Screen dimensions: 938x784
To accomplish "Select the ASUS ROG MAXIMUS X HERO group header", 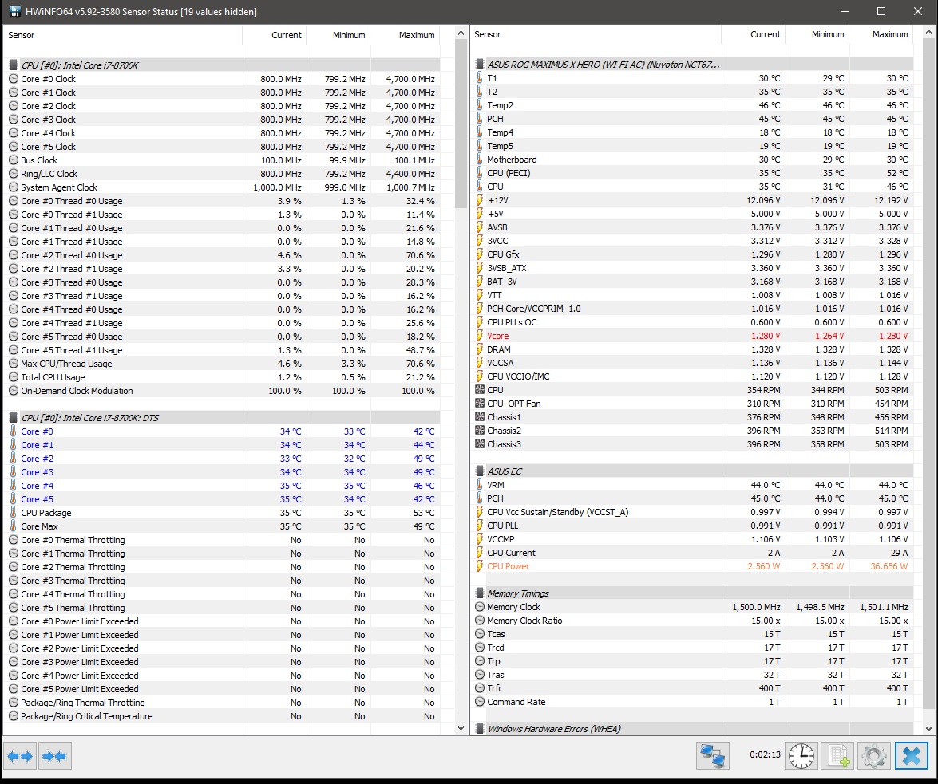I will point(692,65).
